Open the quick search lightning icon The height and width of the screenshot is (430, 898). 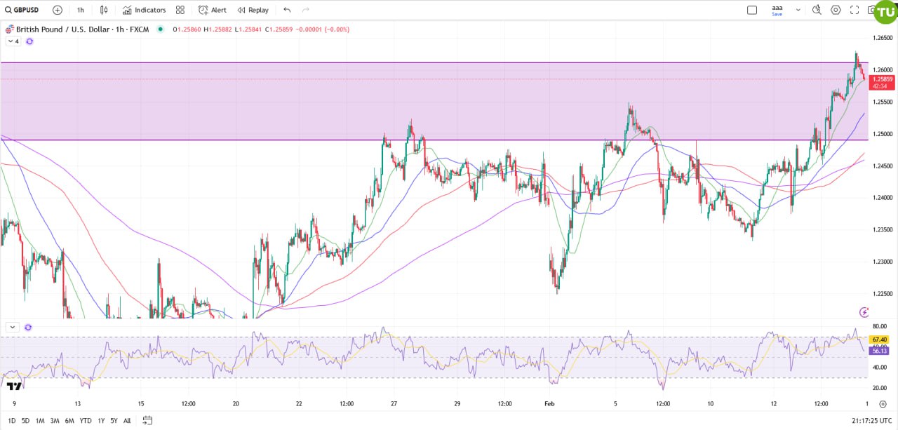(817, 10)
